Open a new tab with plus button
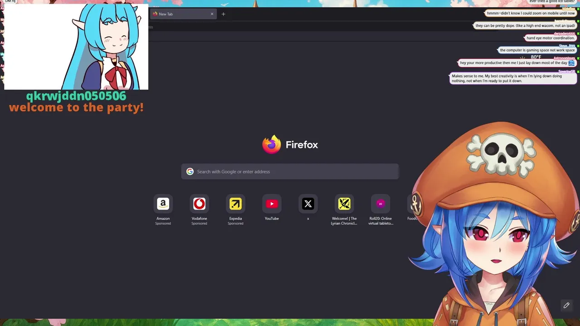The width and height of the screenshot is (580, 326). point(223,14)
